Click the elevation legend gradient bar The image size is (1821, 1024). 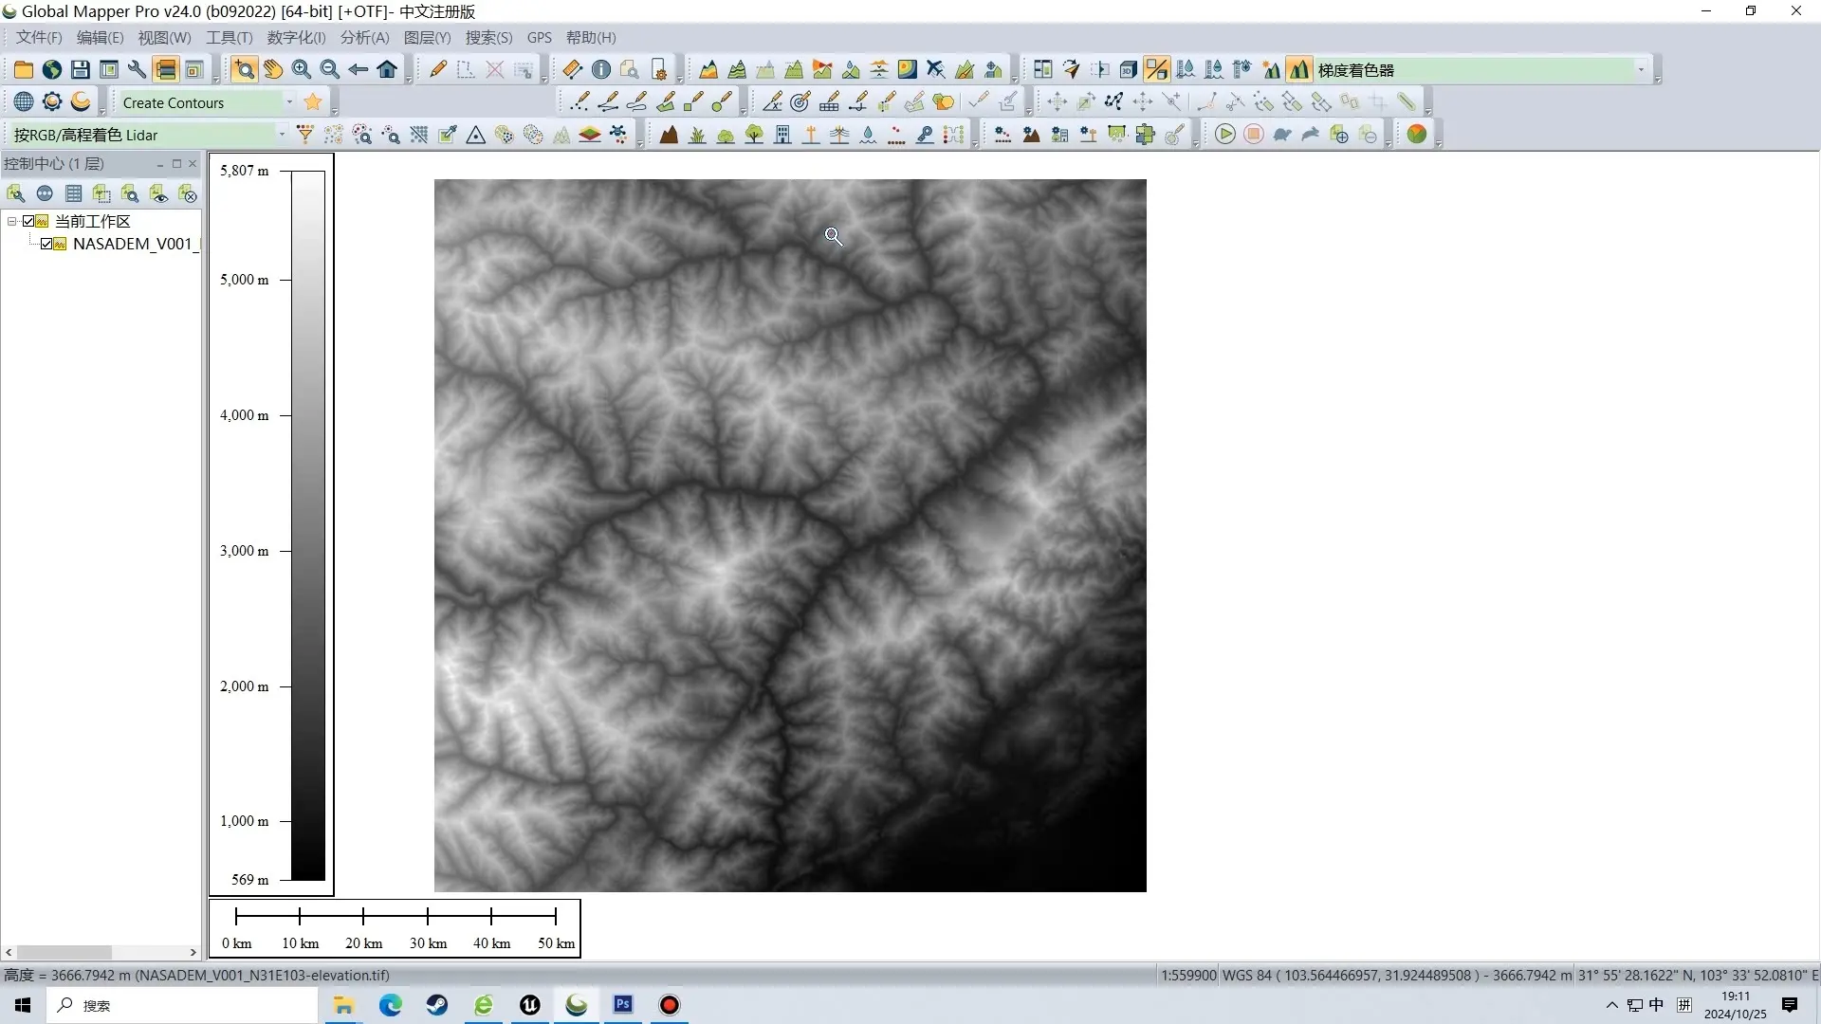point(308,525)
